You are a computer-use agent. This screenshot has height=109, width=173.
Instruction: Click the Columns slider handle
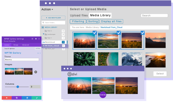pyautogui.click(x=18, y=87)
